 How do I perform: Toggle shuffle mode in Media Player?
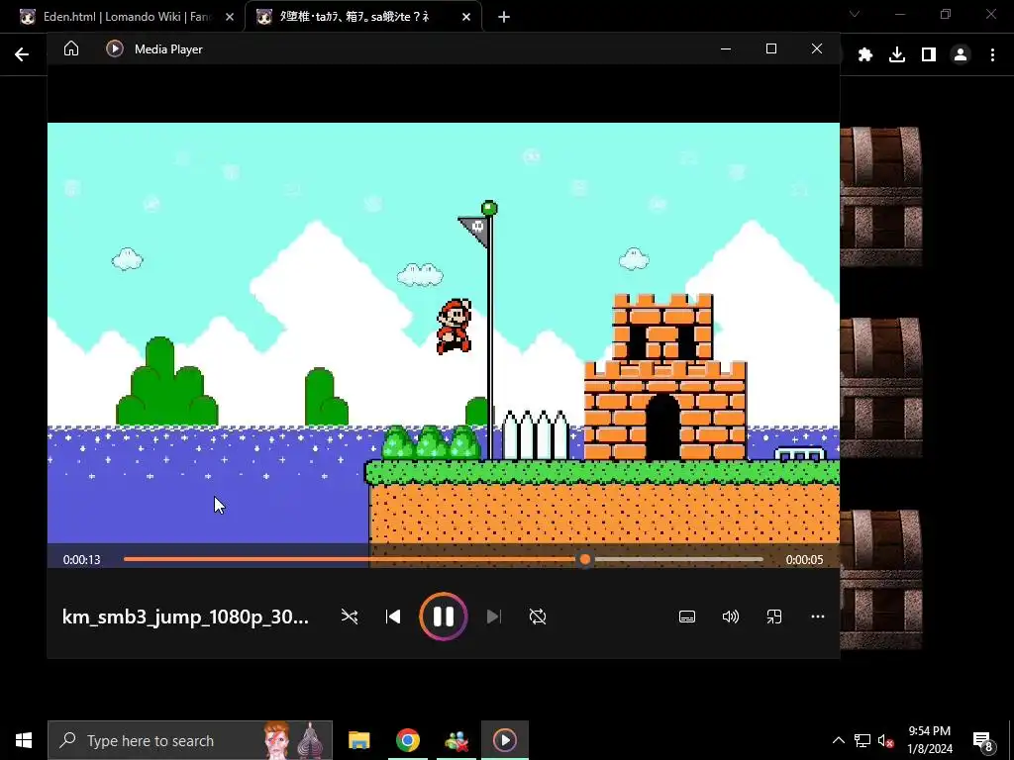click(350, 617)
